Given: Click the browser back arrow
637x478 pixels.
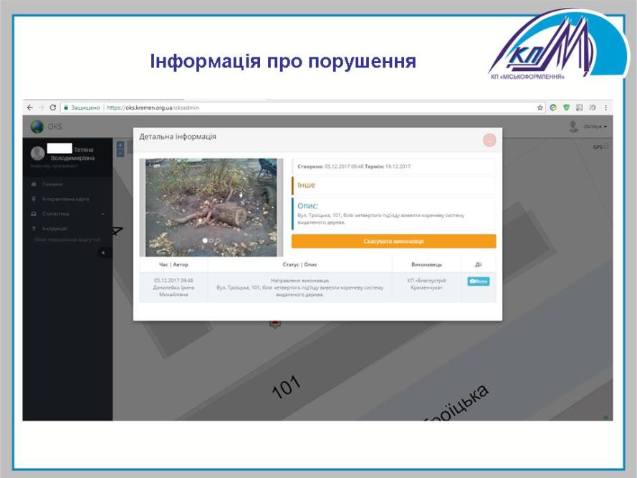Looking at the screenshot, I should tap(29, 107).
